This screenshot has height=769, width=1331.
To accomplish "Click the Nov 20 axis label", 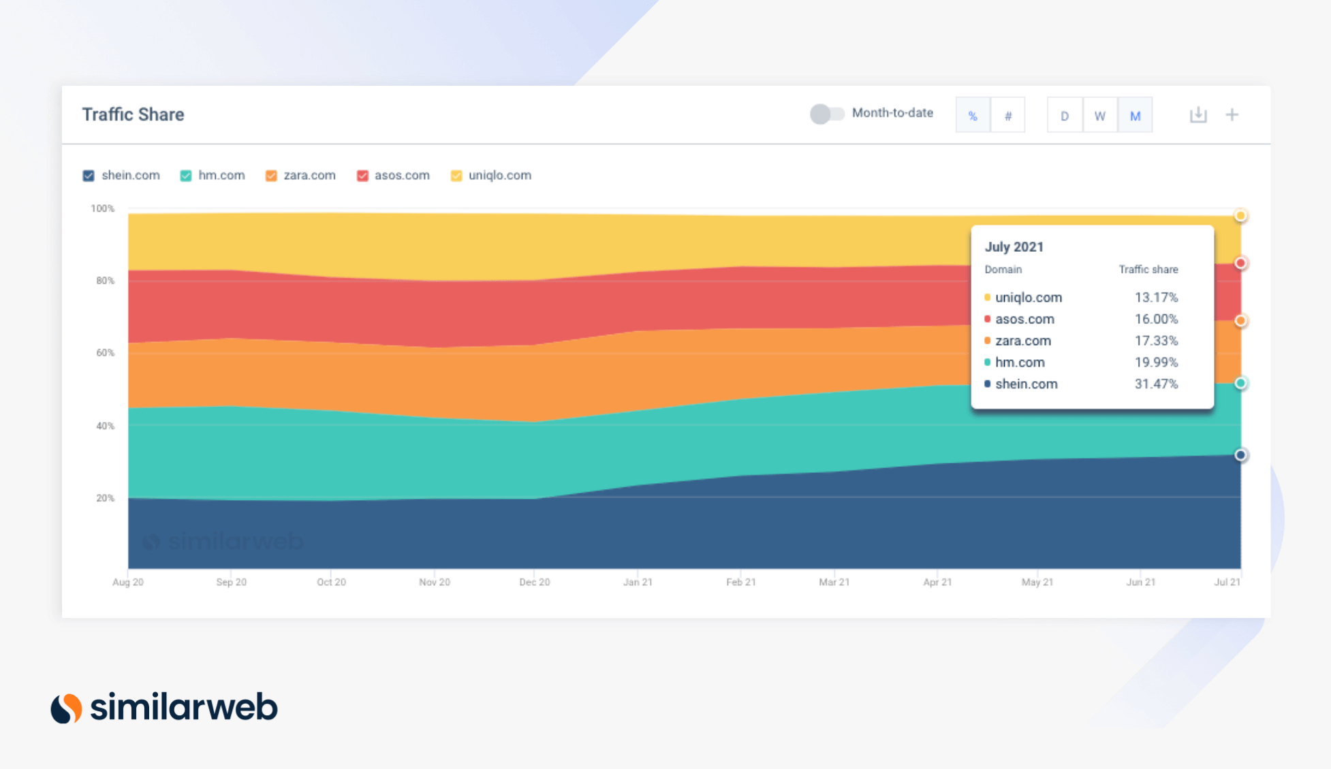I will click(434, 582).
